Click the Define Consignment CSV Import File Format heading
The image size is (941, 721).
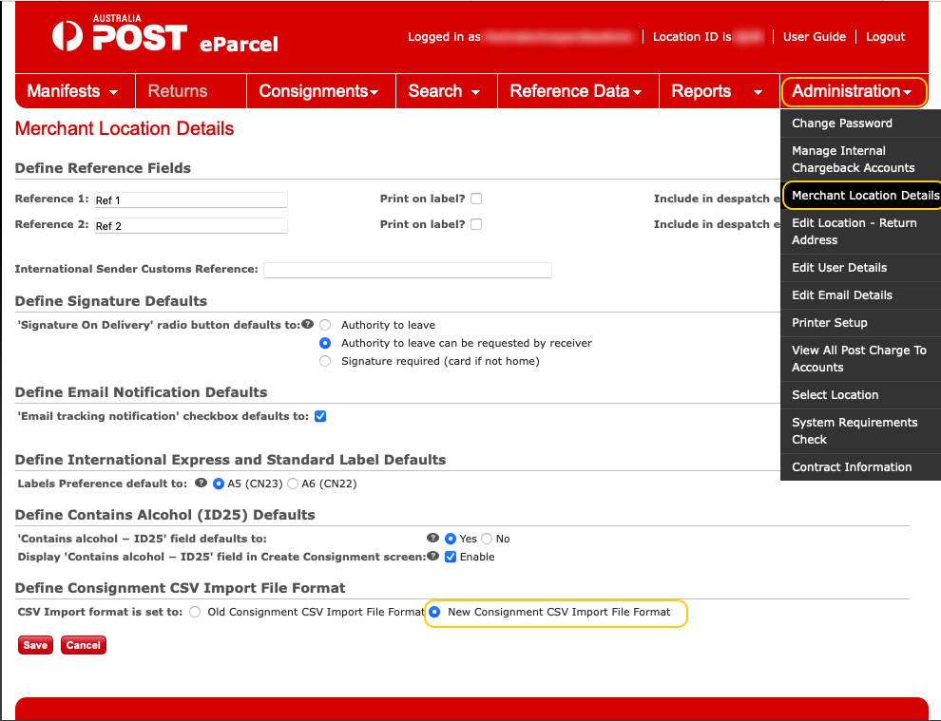click(180, 588)
